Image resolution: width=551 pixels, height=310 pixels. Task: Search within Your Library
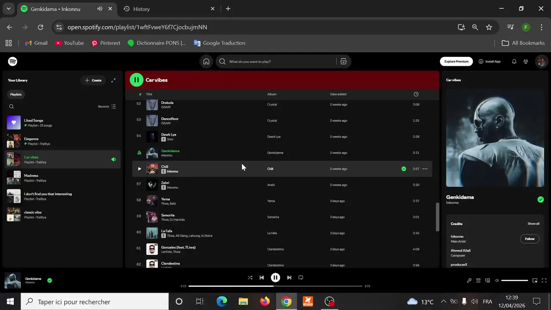(12, 107)
